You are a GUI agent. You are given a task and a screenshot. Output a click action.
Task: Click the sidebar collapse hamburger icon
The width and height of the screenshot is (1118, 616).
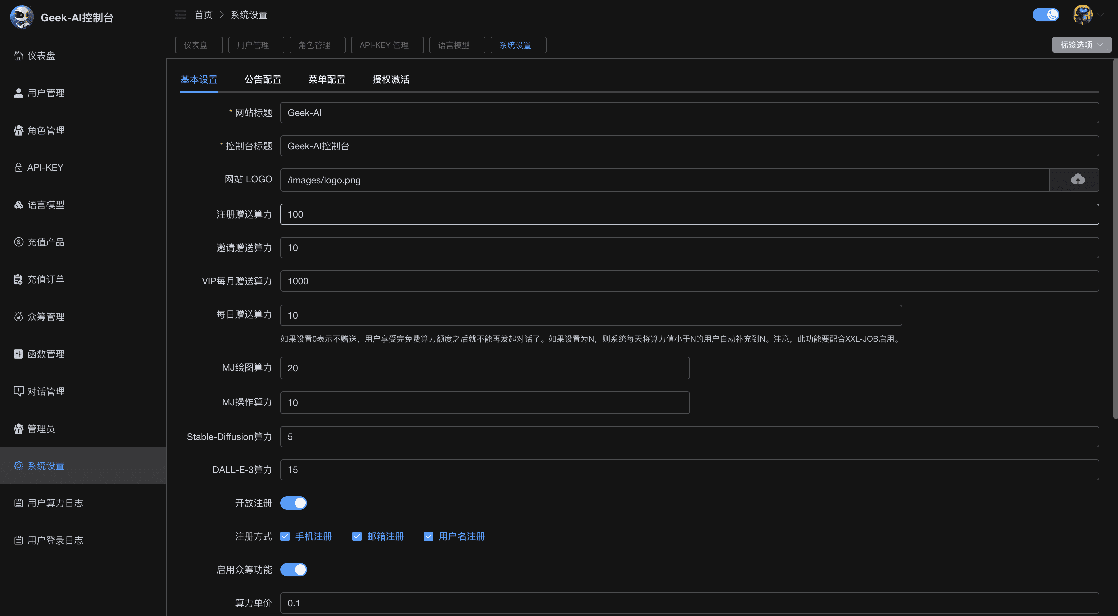(x=180, y=15)
